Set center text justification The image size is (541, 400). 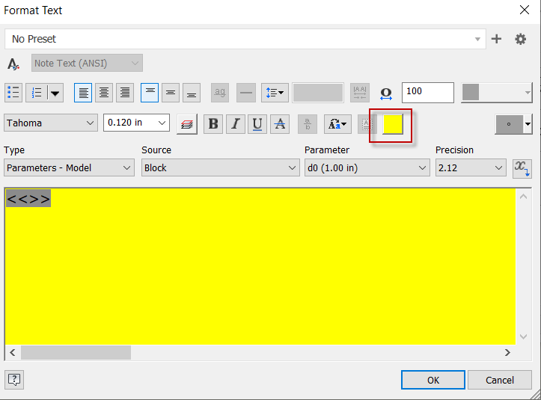coord(104,93)
